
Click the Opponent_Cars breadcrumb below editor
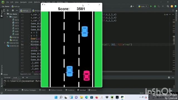25,74
